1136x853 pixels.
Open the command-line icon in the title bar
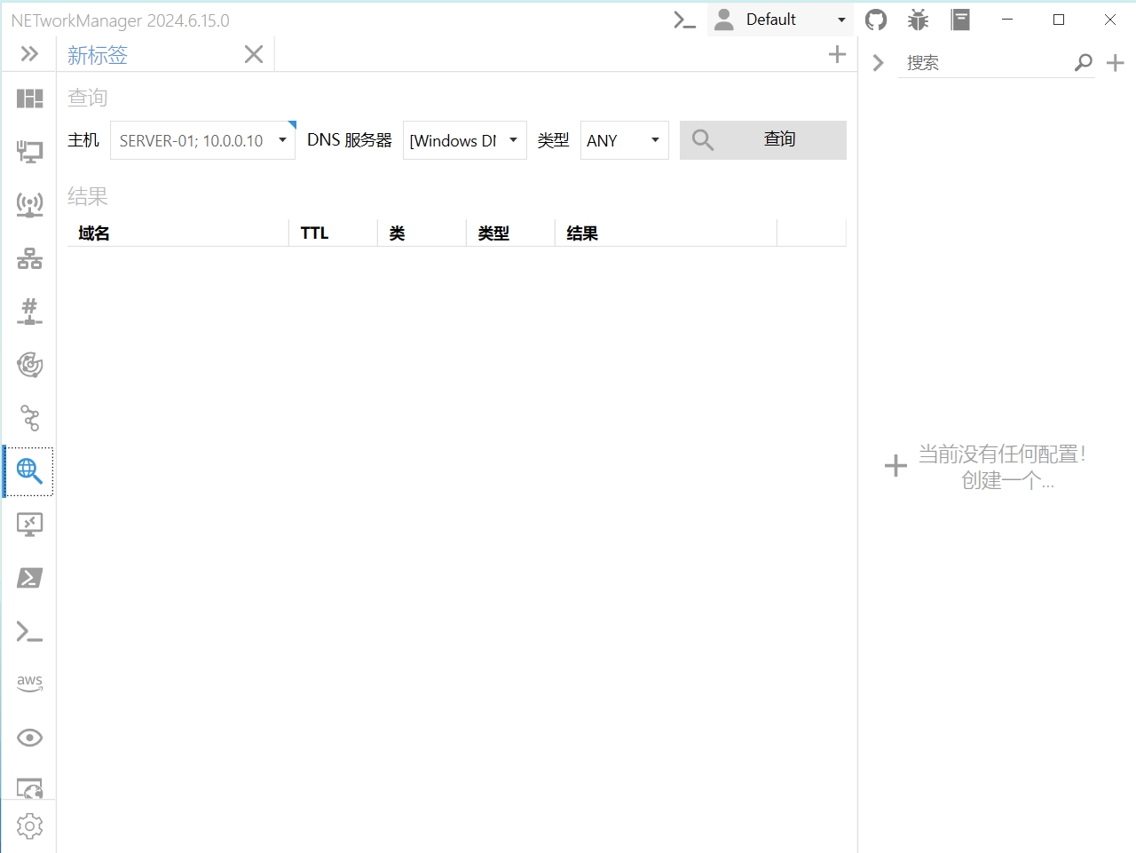[x=684, y=20]
